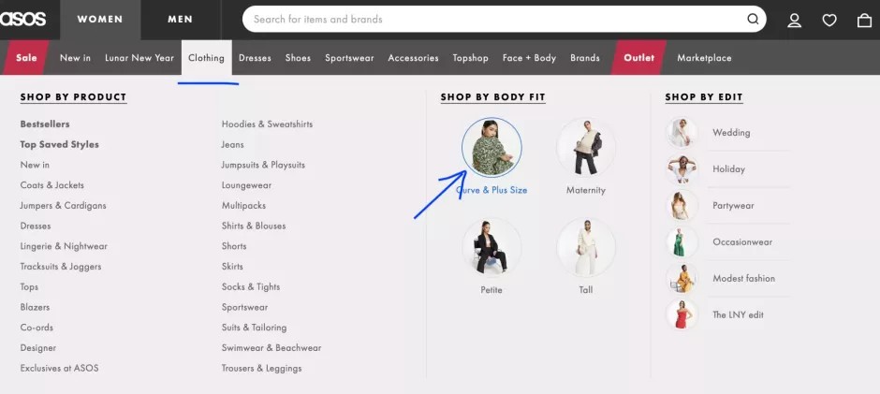Open the New in navigation item
This screenshot has height=394, width=880.
tap(75, 58)
